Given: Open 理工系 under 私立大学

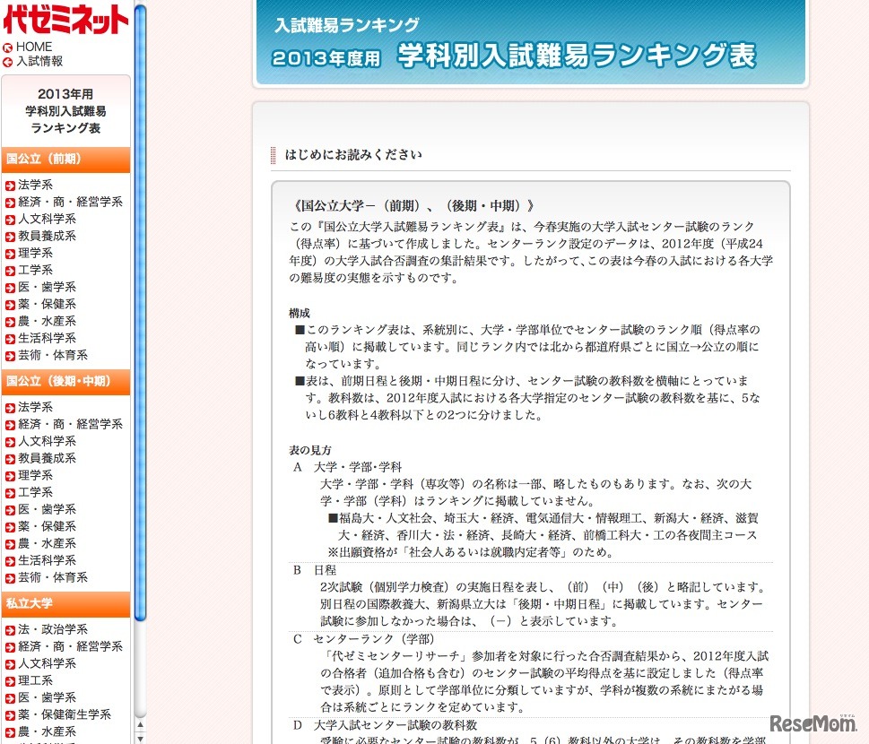Looking at the screenshot, I should (35, 681).
